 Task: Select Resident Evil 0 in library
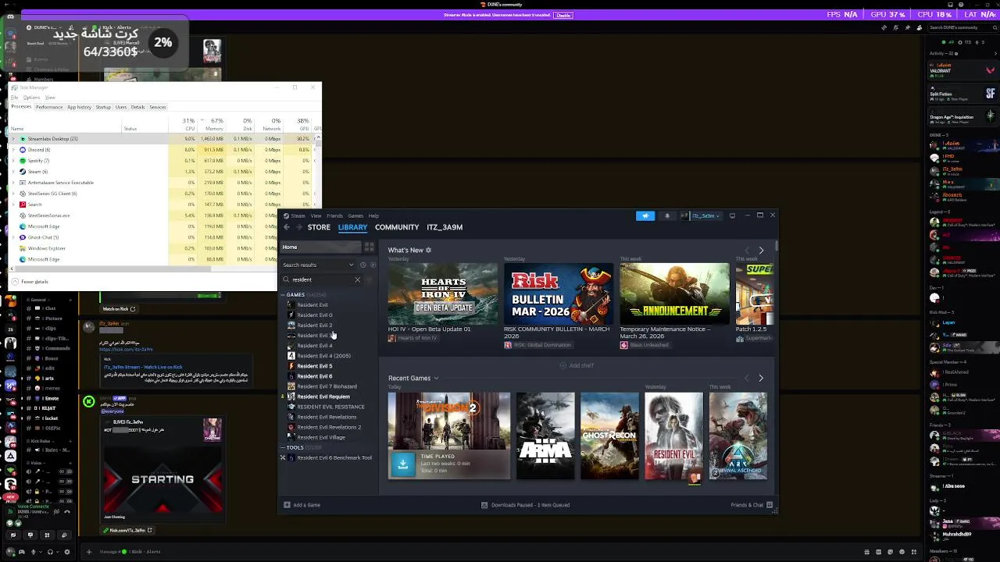pyautogui.click(x=314, y=315)
